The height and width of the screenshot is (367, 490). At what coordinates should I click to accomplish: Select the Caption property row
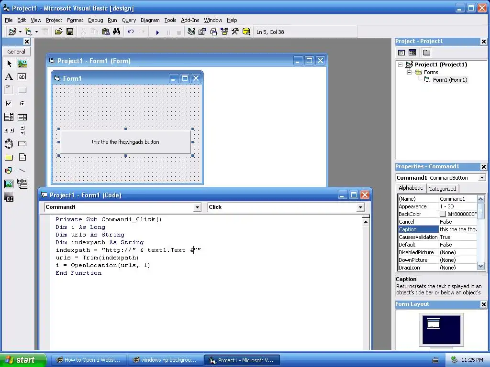[x=437, y=229]
